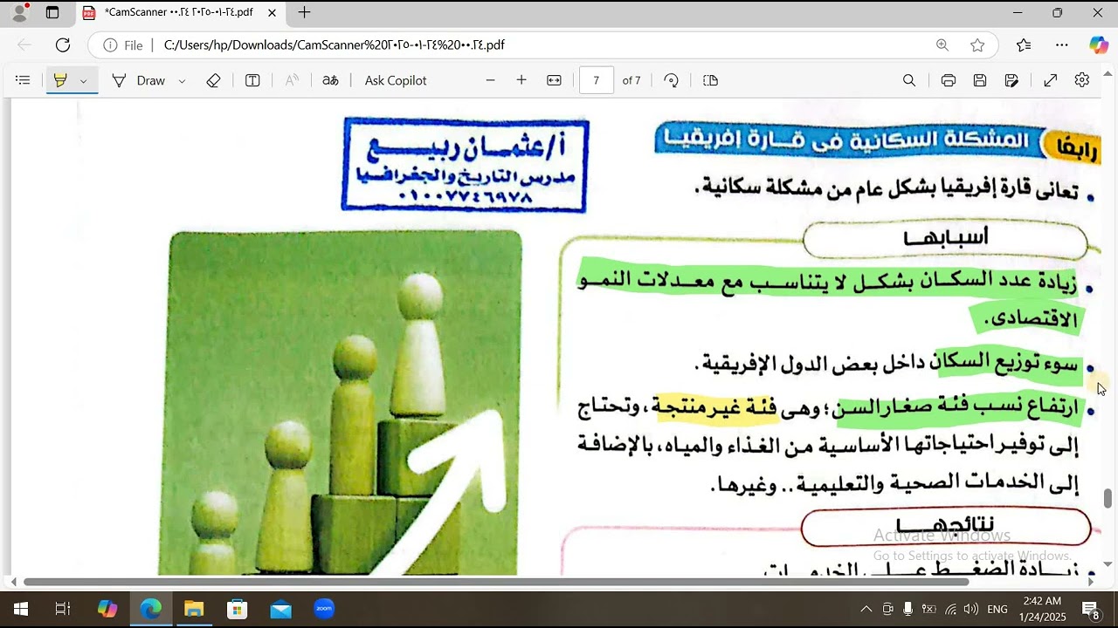Enter full screen mode
Screen dimensions: 1118x628
[1051, 80]
